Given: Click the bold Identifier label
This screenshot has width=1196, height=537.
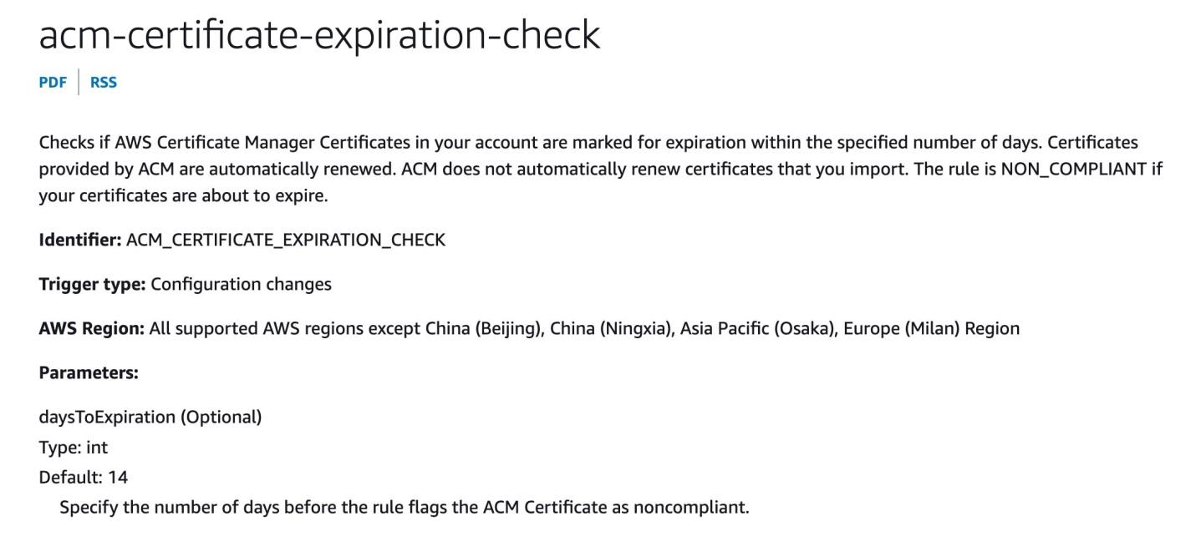Looking at the screenshot, I should click(x=80, y=240).
